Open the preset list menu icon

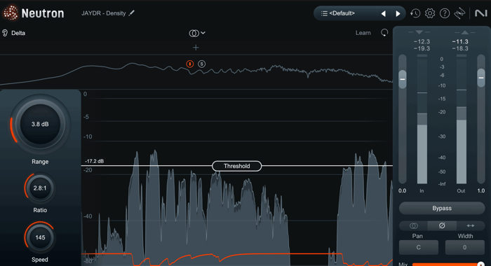tap(324, 13)
